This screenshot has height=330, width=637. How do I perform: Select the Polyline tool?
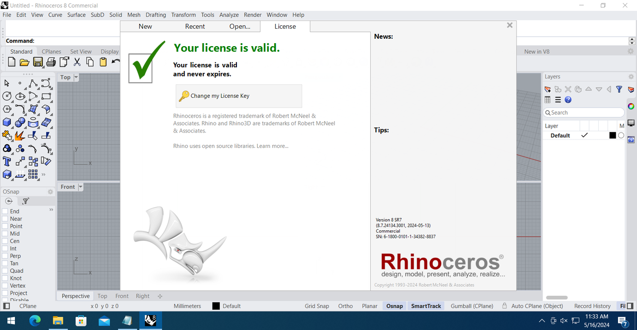[x=33, y=83]
